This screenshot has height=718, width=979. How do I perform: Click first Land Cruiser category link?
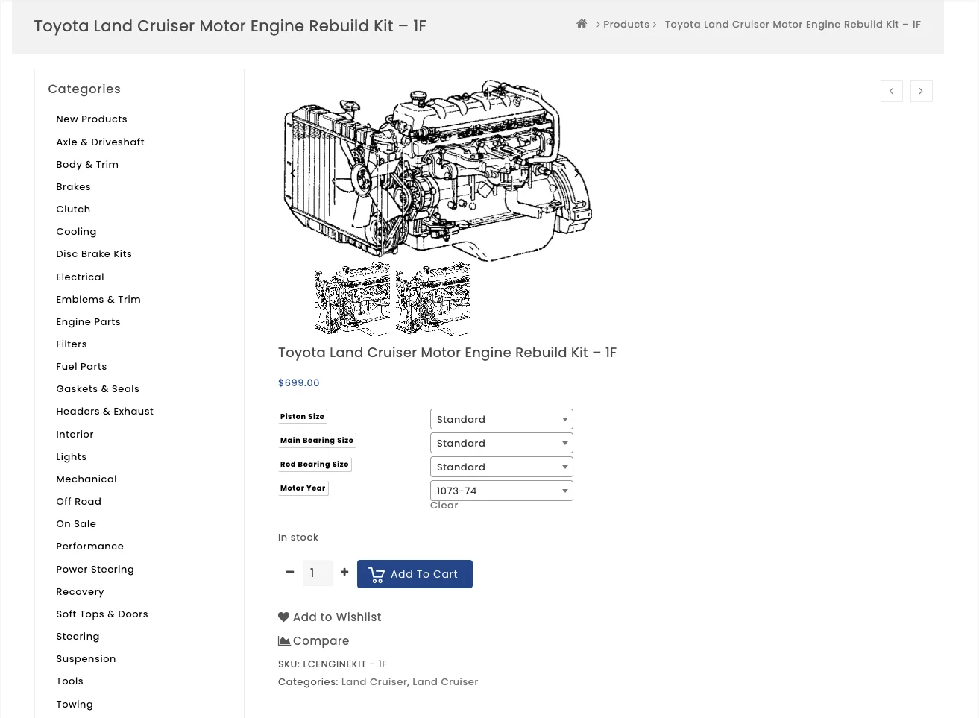374,681
